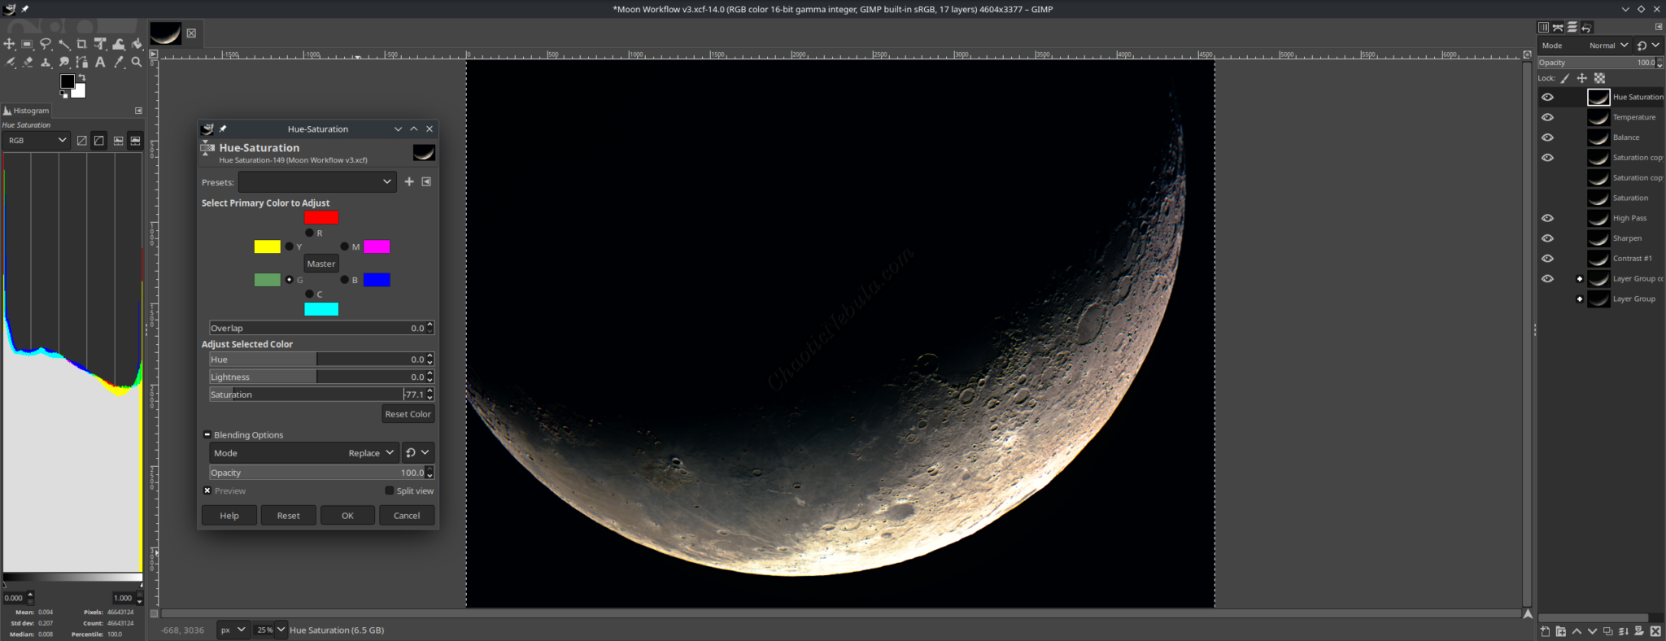Open the Presets dropdown

(317, 181)
